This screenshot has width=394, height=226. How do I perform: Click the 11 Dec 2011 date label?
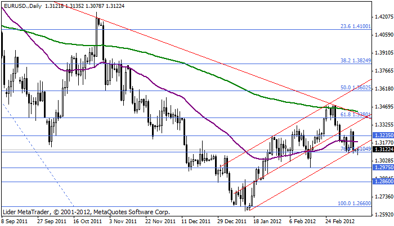pyautogui.click(x=196, y=222)
